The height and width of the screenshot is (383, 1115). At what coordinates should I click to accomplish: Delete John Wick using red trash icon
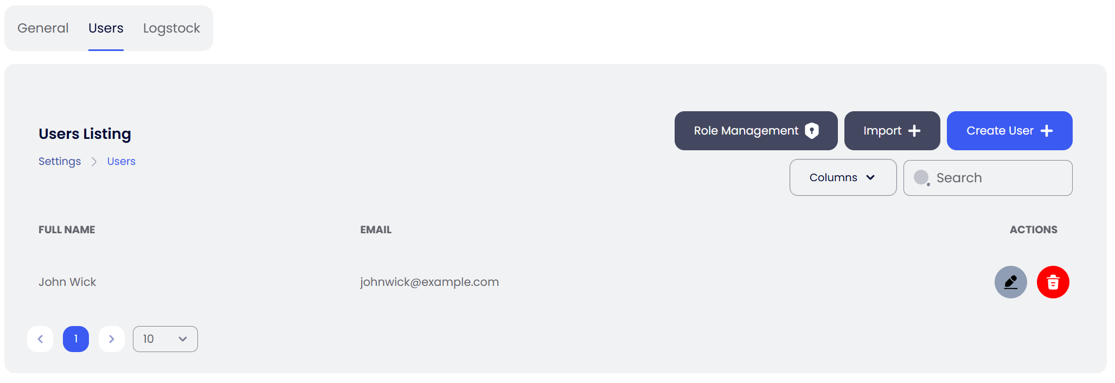tap(1053, 282)
